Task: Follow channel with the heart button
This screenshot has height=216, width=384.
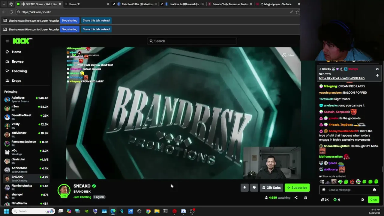Action: tap(254, 188)
